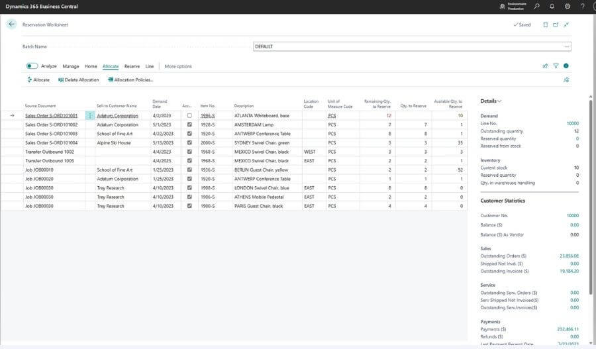Screen dimensions: 596x349
Task: Open Payments 232,466.11 value
Action: 568,329
